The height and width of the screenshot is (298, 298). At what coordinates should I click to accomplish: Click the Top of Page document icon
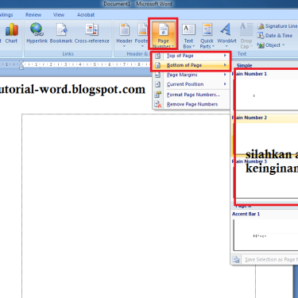(x=158, y=56)
